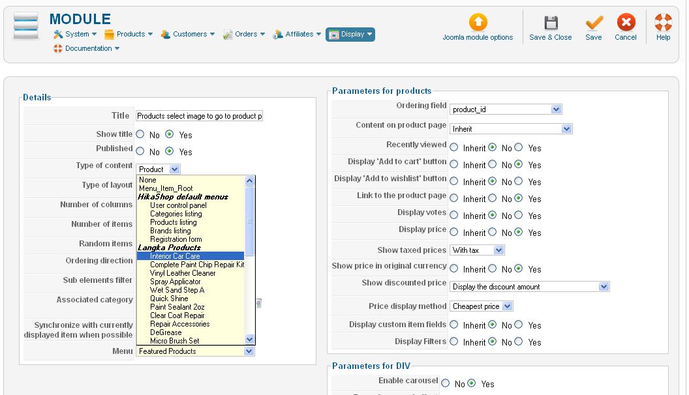Choose Products listing from the menu list

tap(174, 222)
